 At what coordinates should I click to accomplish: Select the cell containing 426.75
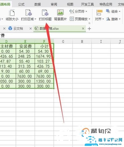point(44,66)
